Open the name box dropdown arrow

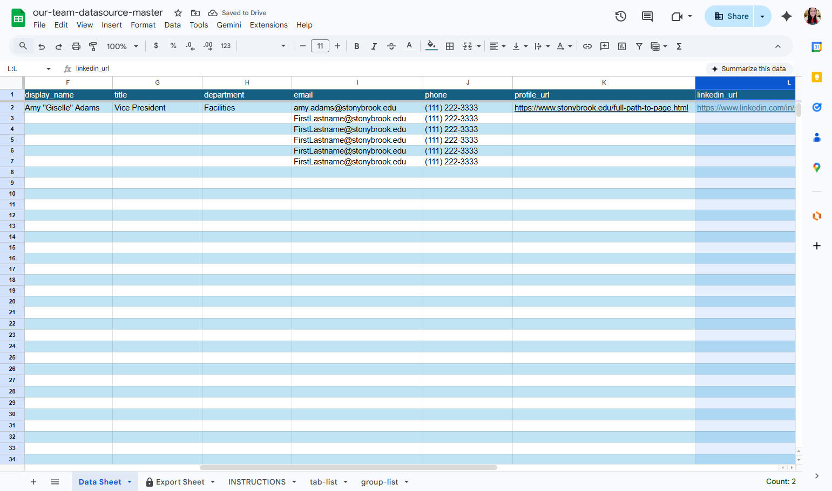tap(49, 68)
